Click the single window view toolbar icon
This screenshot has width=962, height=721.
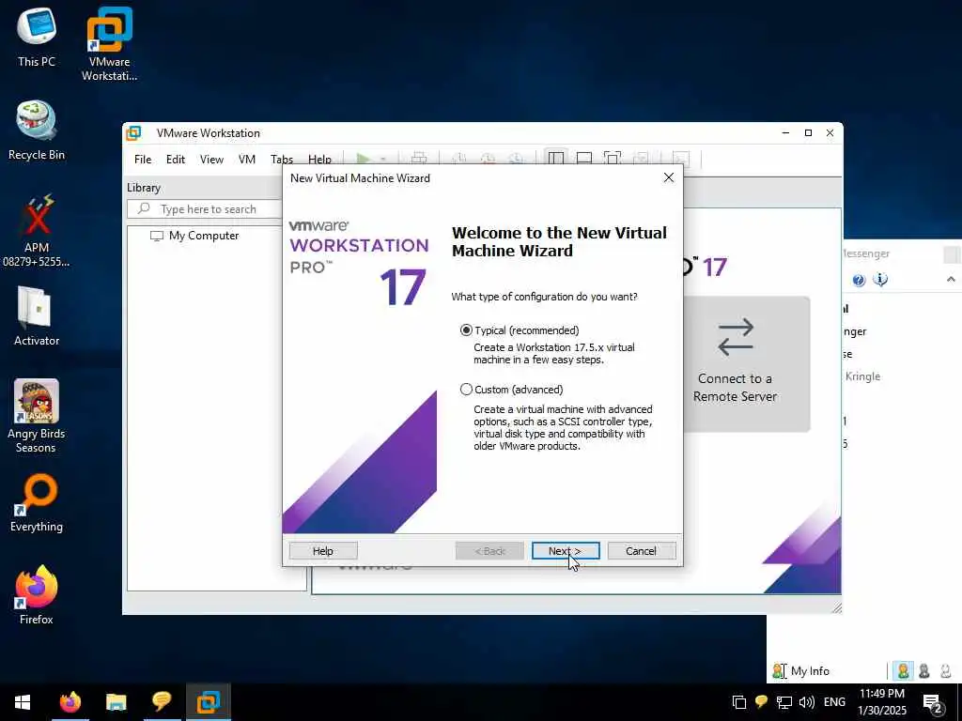pyautogui.click(x=584, y=159)
